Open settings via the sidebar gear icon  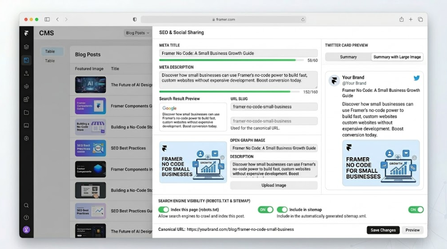27,138
